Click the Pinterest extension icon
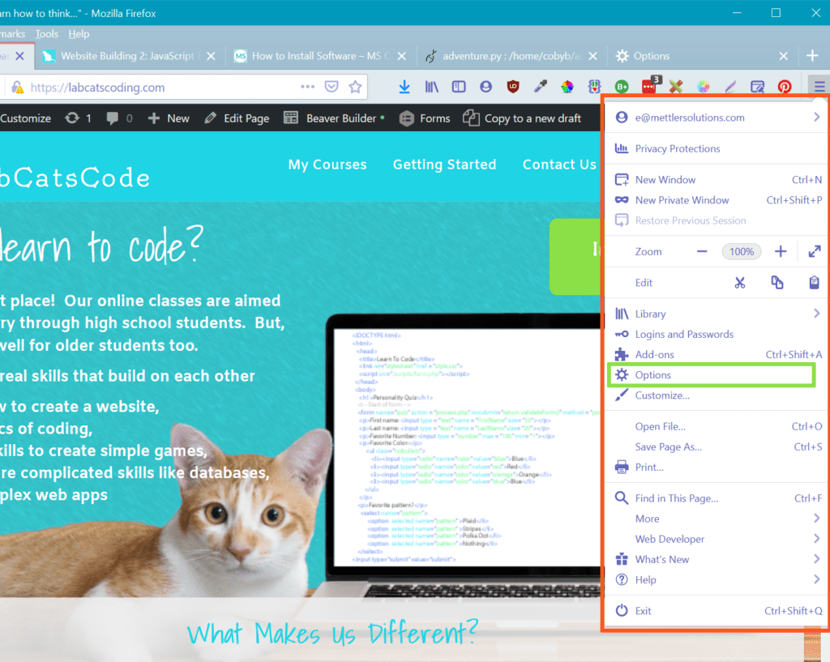Screen dimensions: 830x662 click(x=785, y=87)
